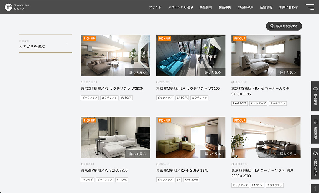The image size is (319, 193).
Task: Select 納品事例 in the navigation bar
Action: 225,7
